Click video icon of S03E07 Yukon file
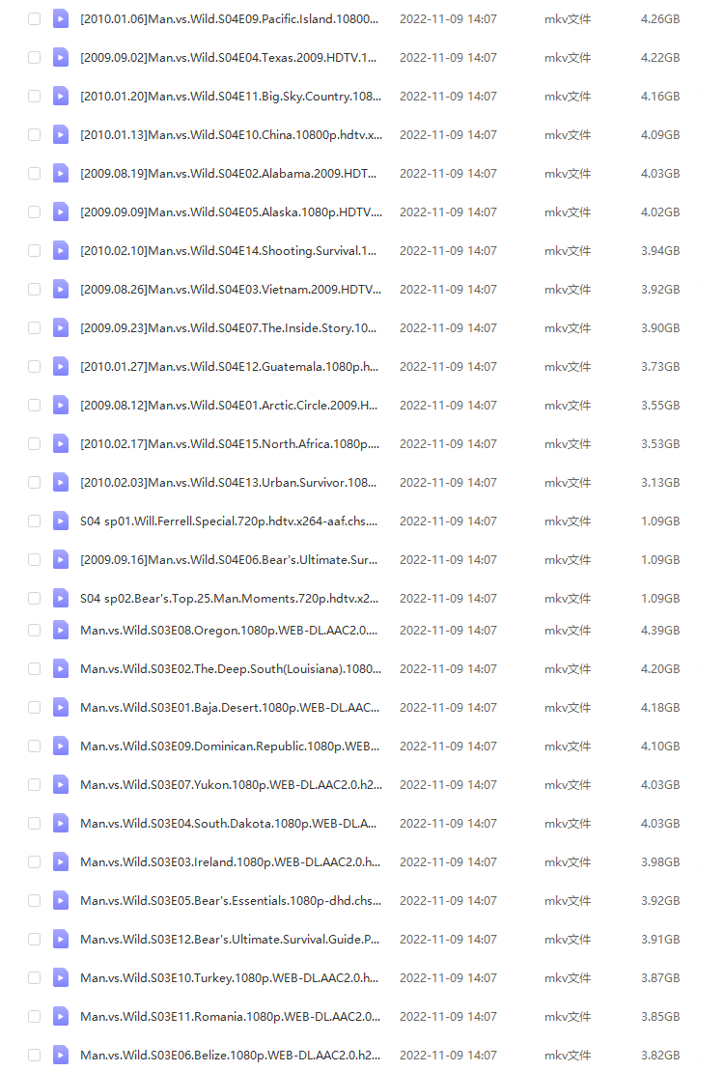Screen dimensions: 724x1071 [x=61, y=784]
